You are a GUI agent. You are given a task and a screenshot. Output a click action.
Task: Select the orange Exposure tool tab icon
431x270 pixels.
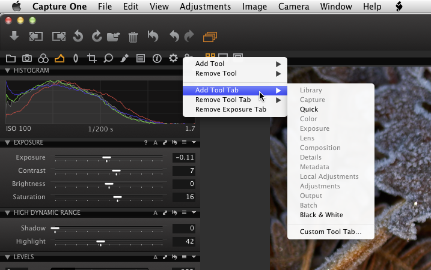click(60, 58)
